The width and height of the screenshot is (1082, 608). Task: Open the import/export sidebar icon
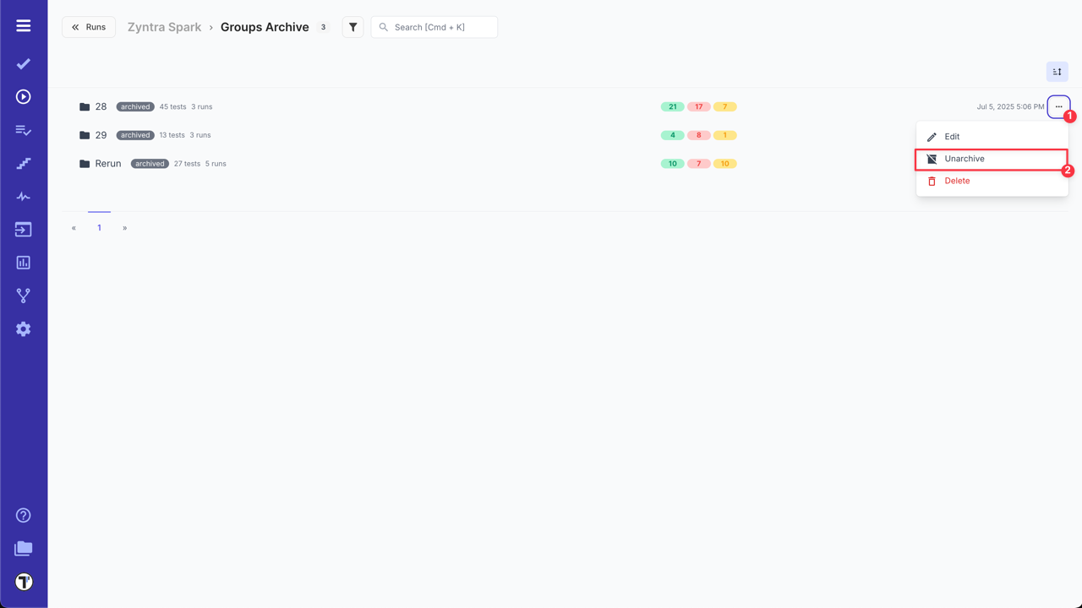click(x=23, y=229)
